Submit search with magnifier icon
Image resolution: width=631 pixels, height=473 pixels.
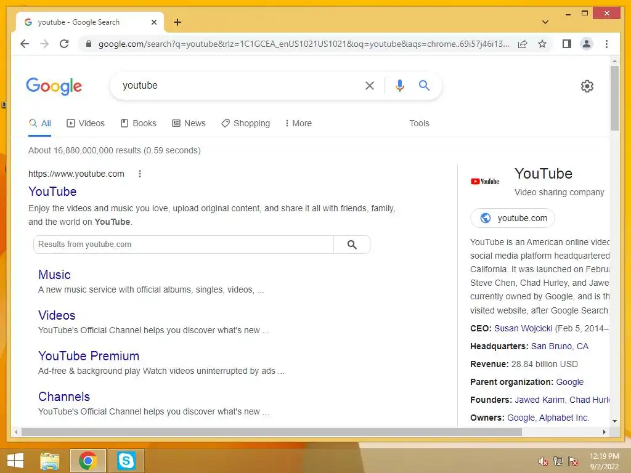[x=424, y=85]
